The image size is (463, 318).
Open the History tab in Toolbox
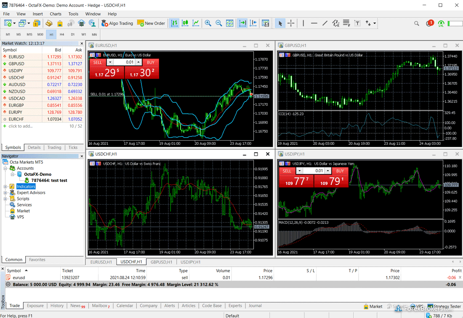[57, 306]
